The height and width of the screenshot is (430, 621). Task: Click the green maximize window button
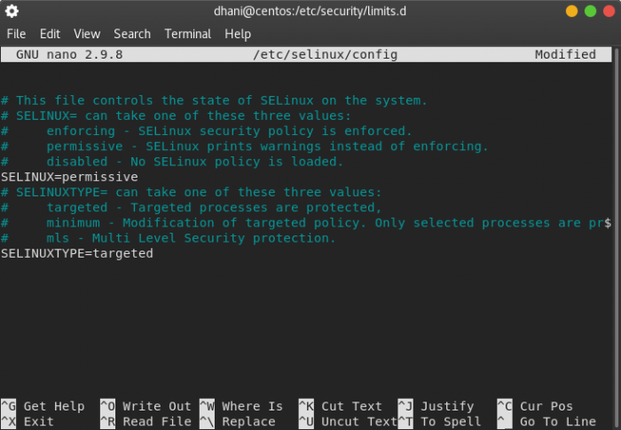coord(590,12)
